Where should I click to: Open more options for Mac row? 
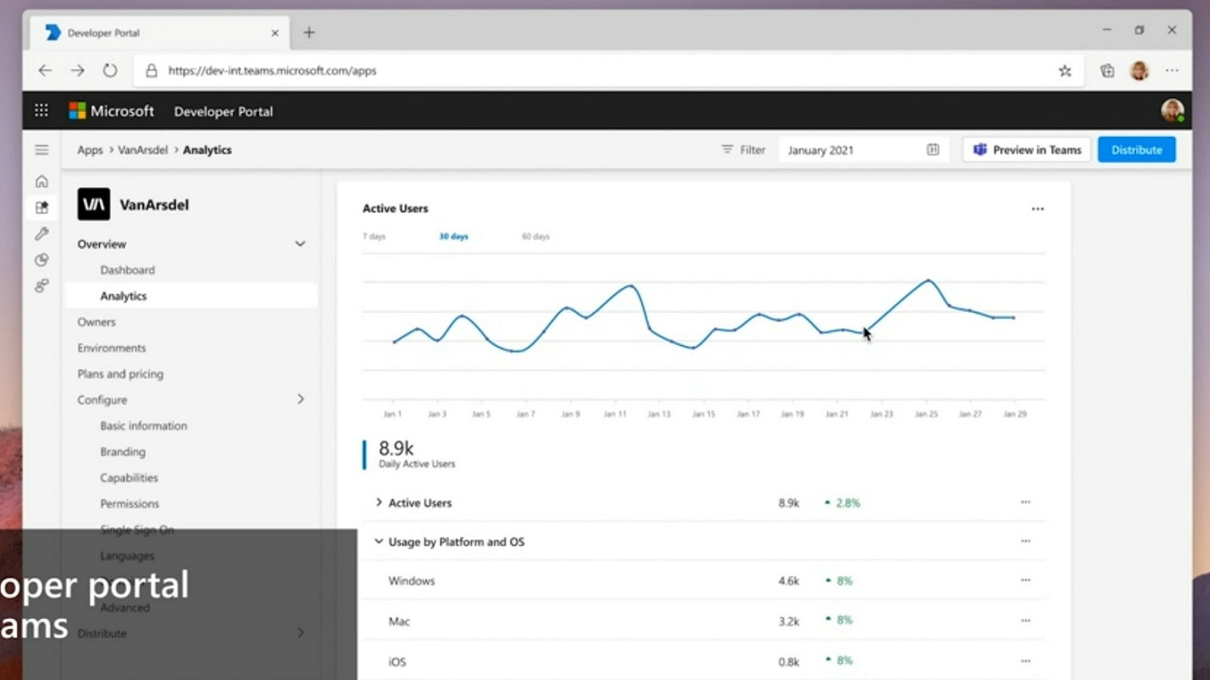tap(1026, 621)
